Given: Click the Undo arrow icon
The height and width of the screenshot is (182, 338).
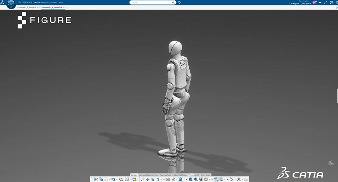Looking at the screenshot, I should click(113, 179).
